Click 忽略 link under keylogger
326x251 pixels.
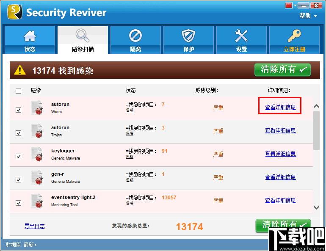pyautogui.click(x=130, y=157)
